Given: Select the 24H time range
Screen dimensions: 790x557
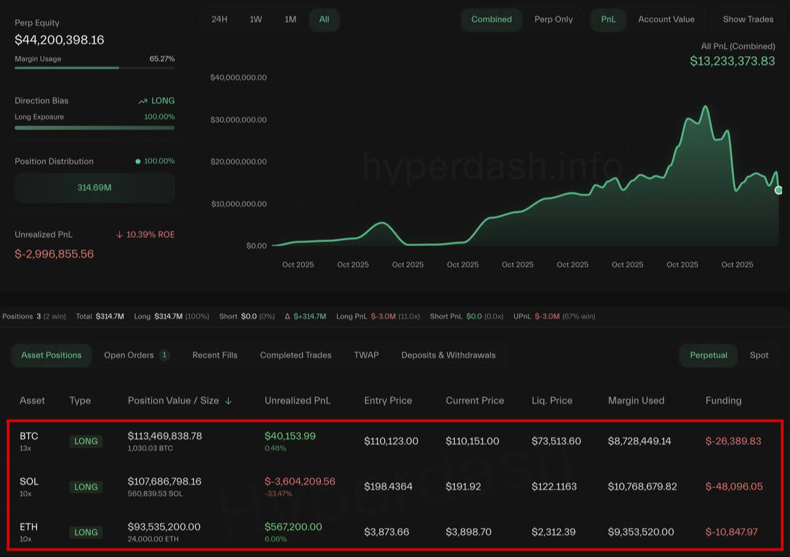Looking at the screenshot, I should tap(219, 20).
